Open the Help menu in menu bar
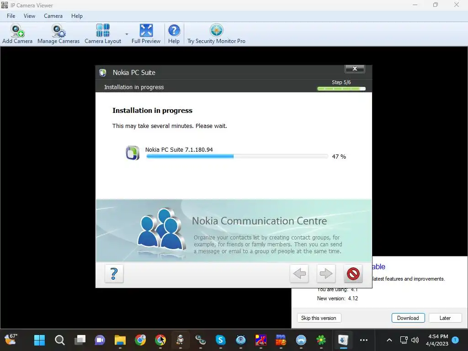Screen dimensions: 468x351 pyautogui.click(x=77, y=16)
